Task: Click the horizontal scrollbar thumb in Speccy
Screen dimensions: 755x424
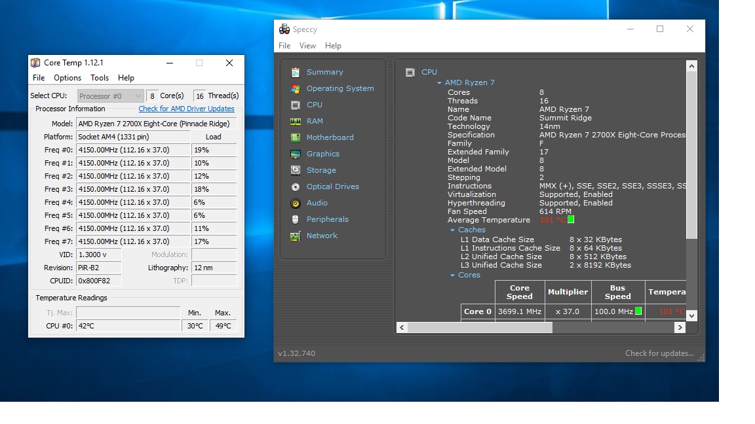Action: 480,327
